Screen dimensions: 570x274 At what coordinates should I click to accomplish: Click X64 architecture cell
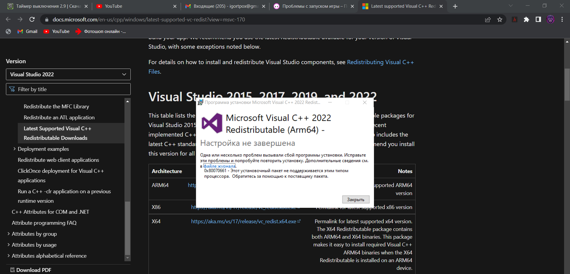(x=156, y=221)
